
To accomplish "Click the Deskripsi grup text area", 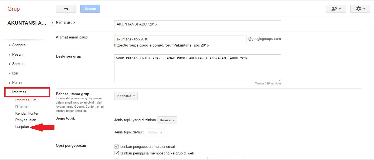I will click(x=197, y=68).
